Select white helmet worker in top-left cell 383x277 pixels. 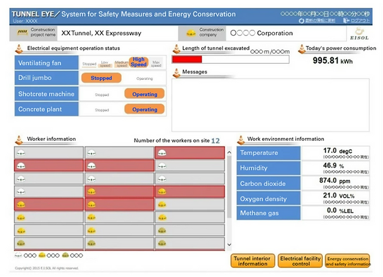coord(49,153)
